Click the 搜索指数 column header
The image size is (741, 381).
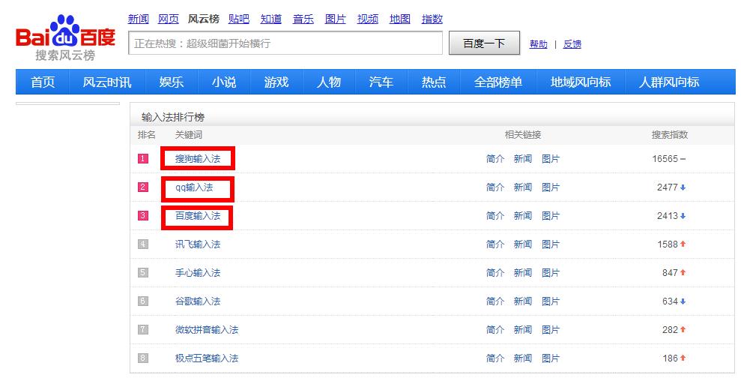[x=670, y=135]
